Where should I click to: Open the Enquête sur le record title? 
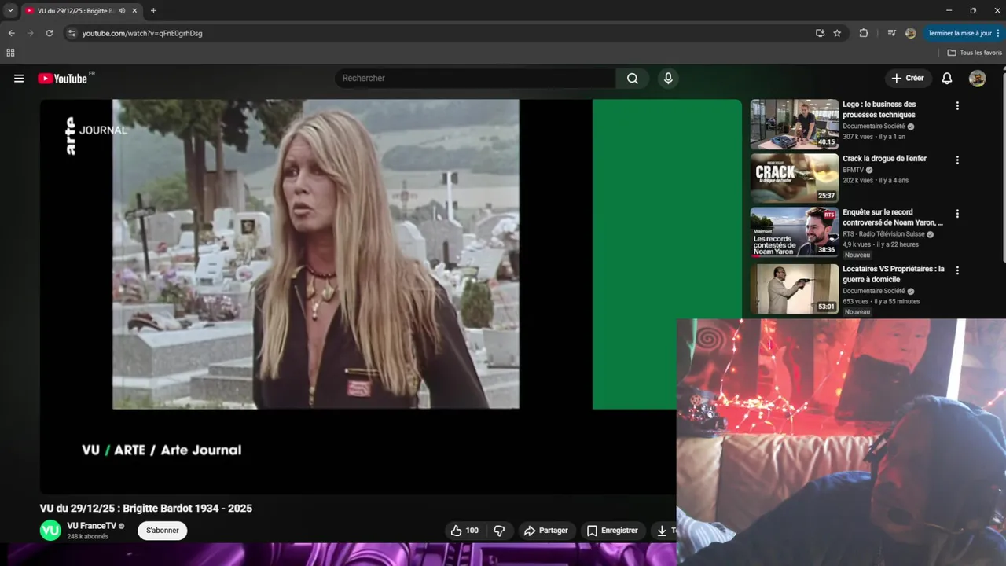pos(892,218)
